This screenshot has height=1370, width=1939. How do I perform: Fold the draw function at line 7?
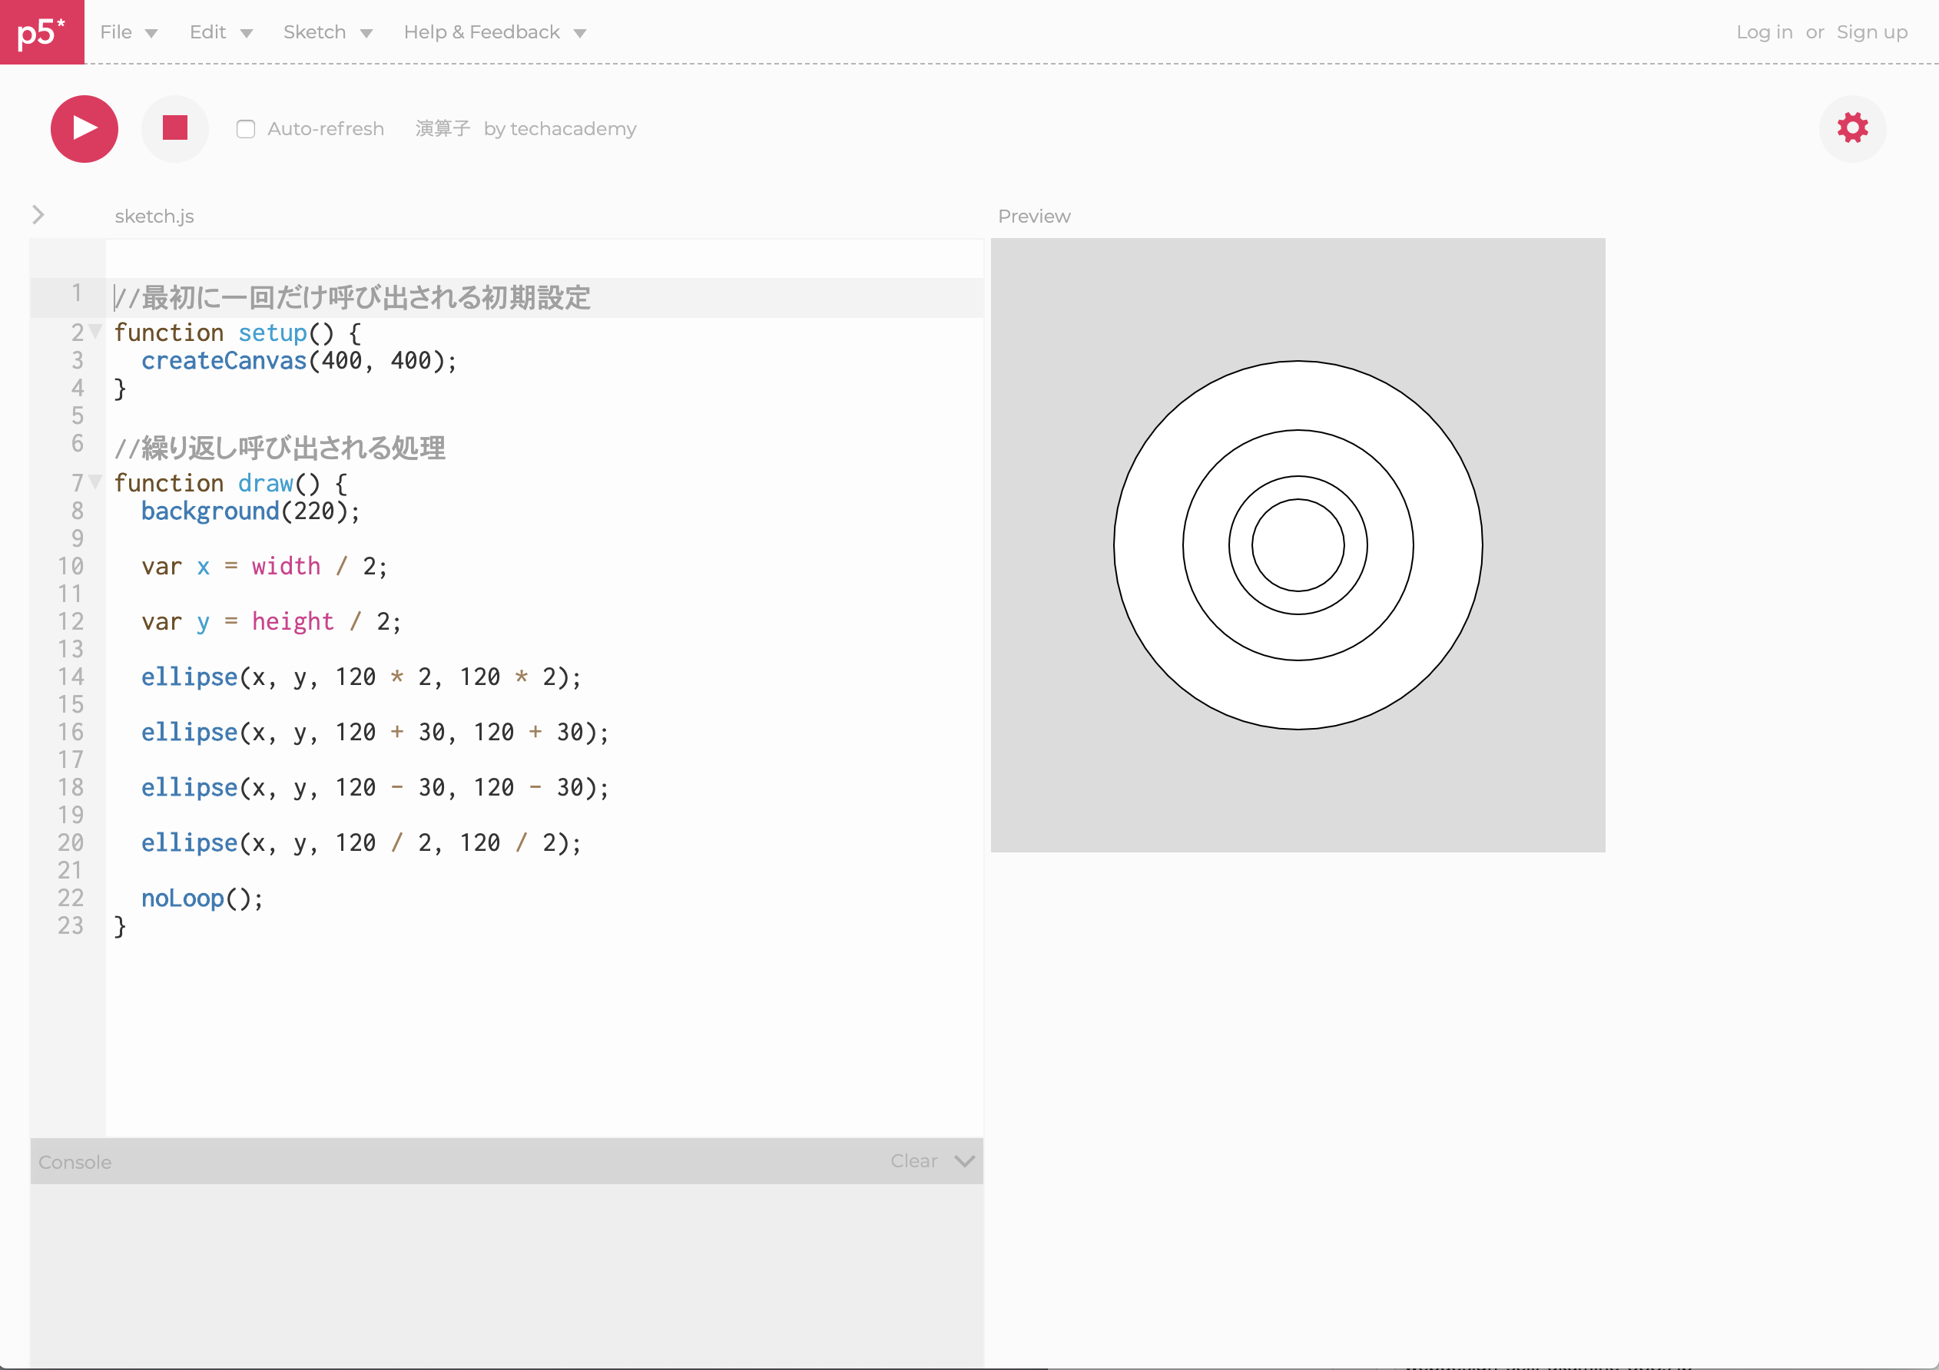pyautogui.click(x=96, y=482)
